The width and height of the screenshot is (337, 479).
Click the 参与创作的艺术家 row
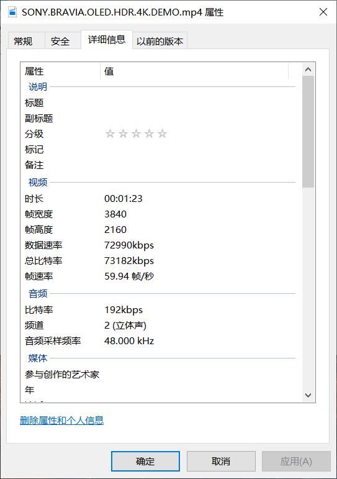click(x=160, y=374)
